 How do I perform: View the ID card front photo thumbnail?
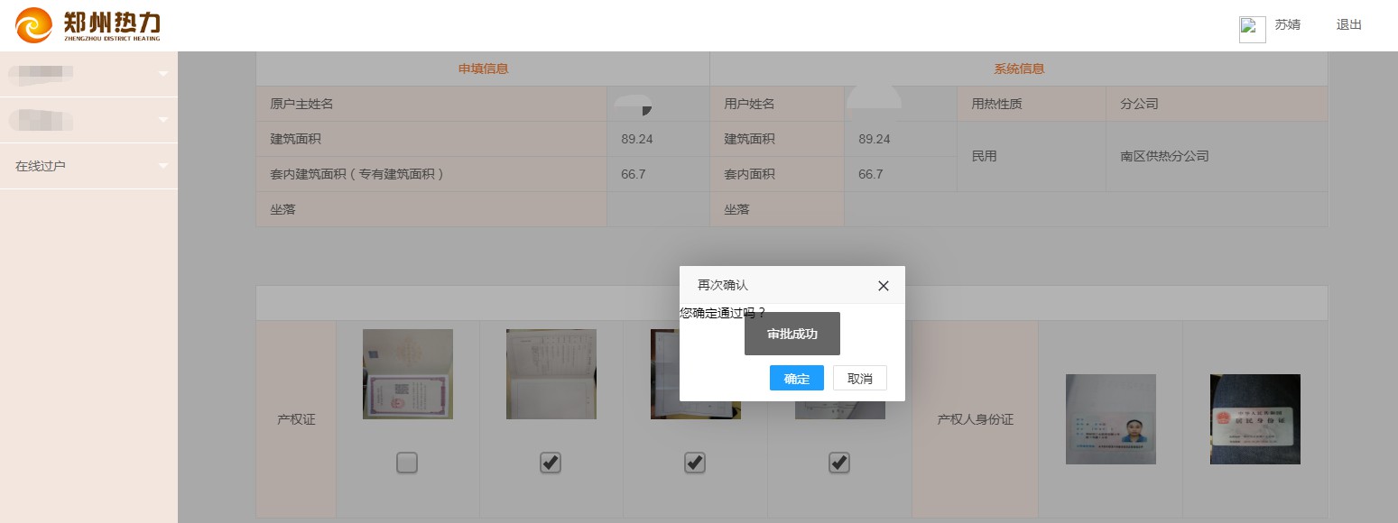pos(1110,419)
